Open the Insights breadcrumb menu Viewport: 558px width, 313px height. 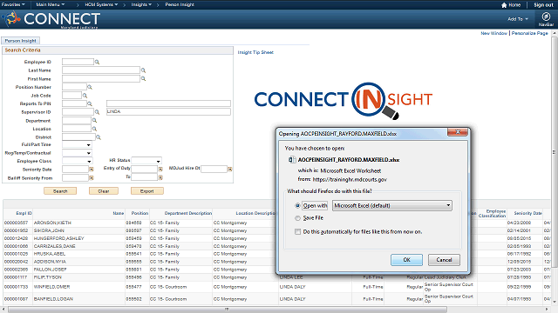click(x=141, y=4)
